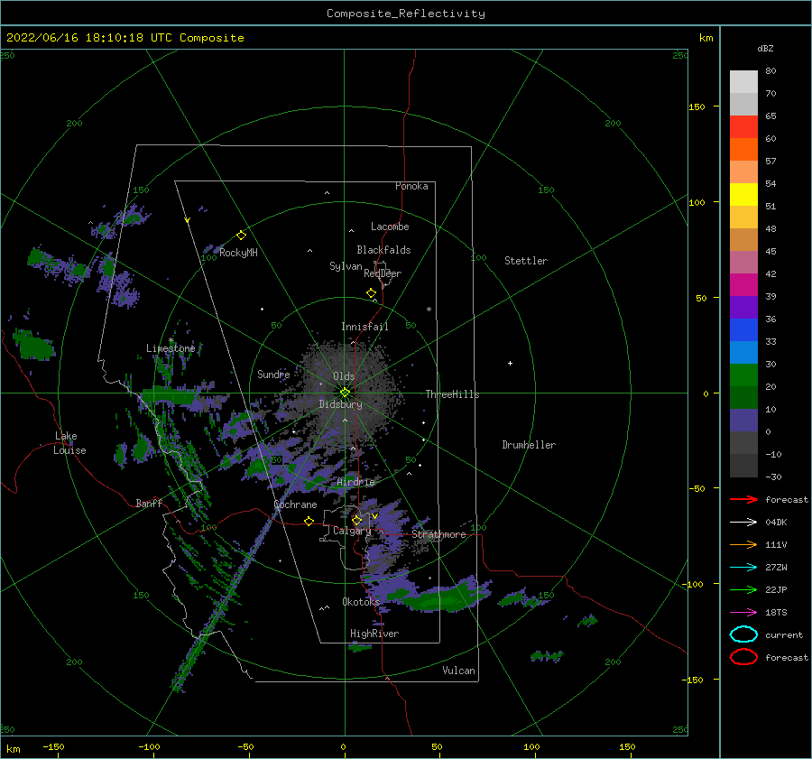Click the green echo patch south of HighRiver
Image resolution: width=812 pixels, height=759 pixels.
point(360,647)
